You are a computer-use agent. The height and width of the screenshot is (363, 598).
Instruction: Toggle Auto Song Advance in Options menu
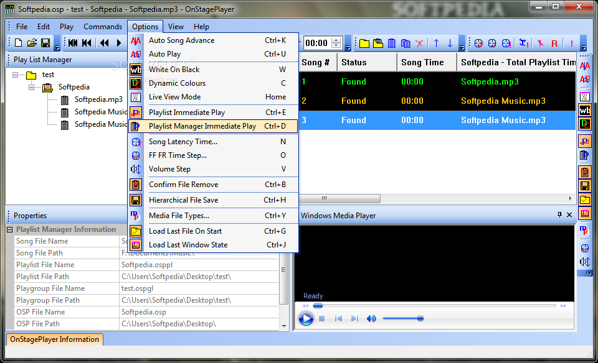coord(213,40)
